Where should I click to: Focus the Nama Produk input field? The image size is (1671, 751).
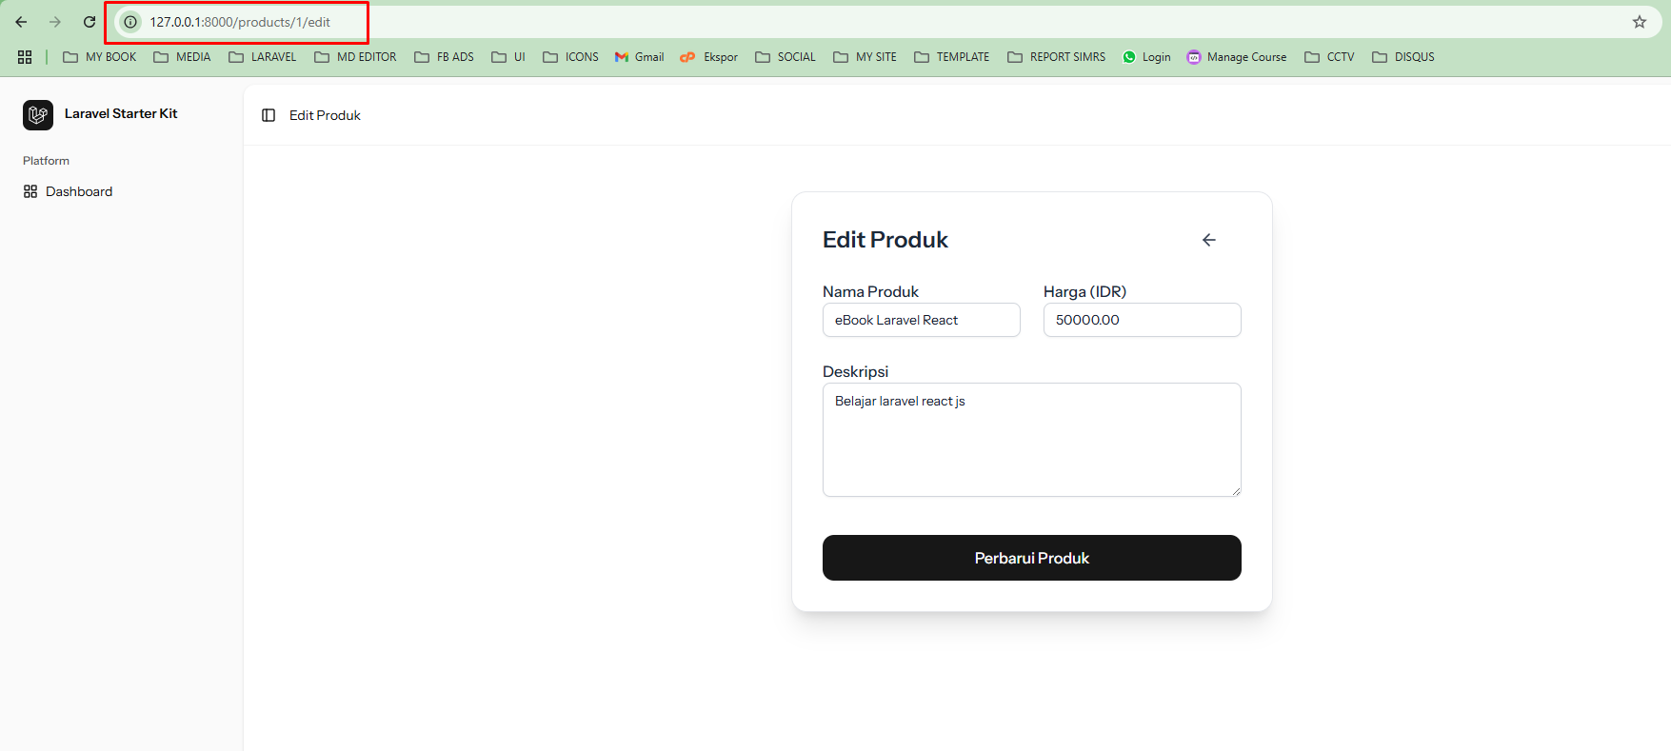[x=921, y=320]
